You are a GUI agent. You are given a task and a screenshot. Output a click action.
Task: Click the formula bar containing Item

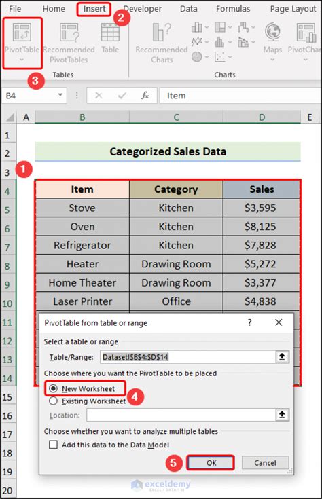[x=240, y=96]
